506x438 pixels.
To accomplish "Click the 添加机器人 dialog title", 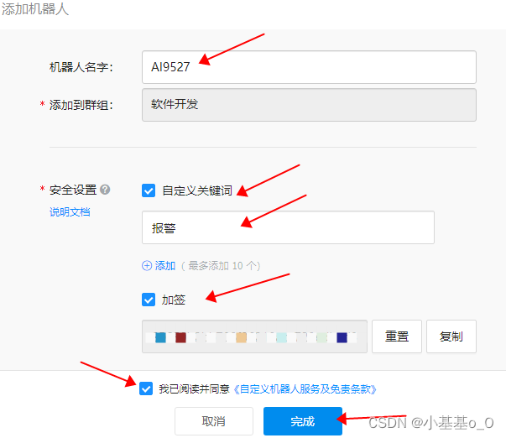I will [35, 9].
